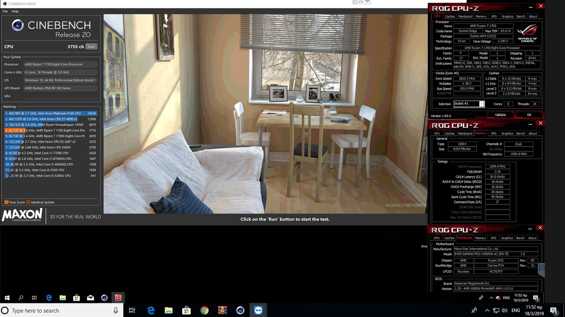Open Microsoft Edge beside Task View on local taskbar

tap(151, 310)
